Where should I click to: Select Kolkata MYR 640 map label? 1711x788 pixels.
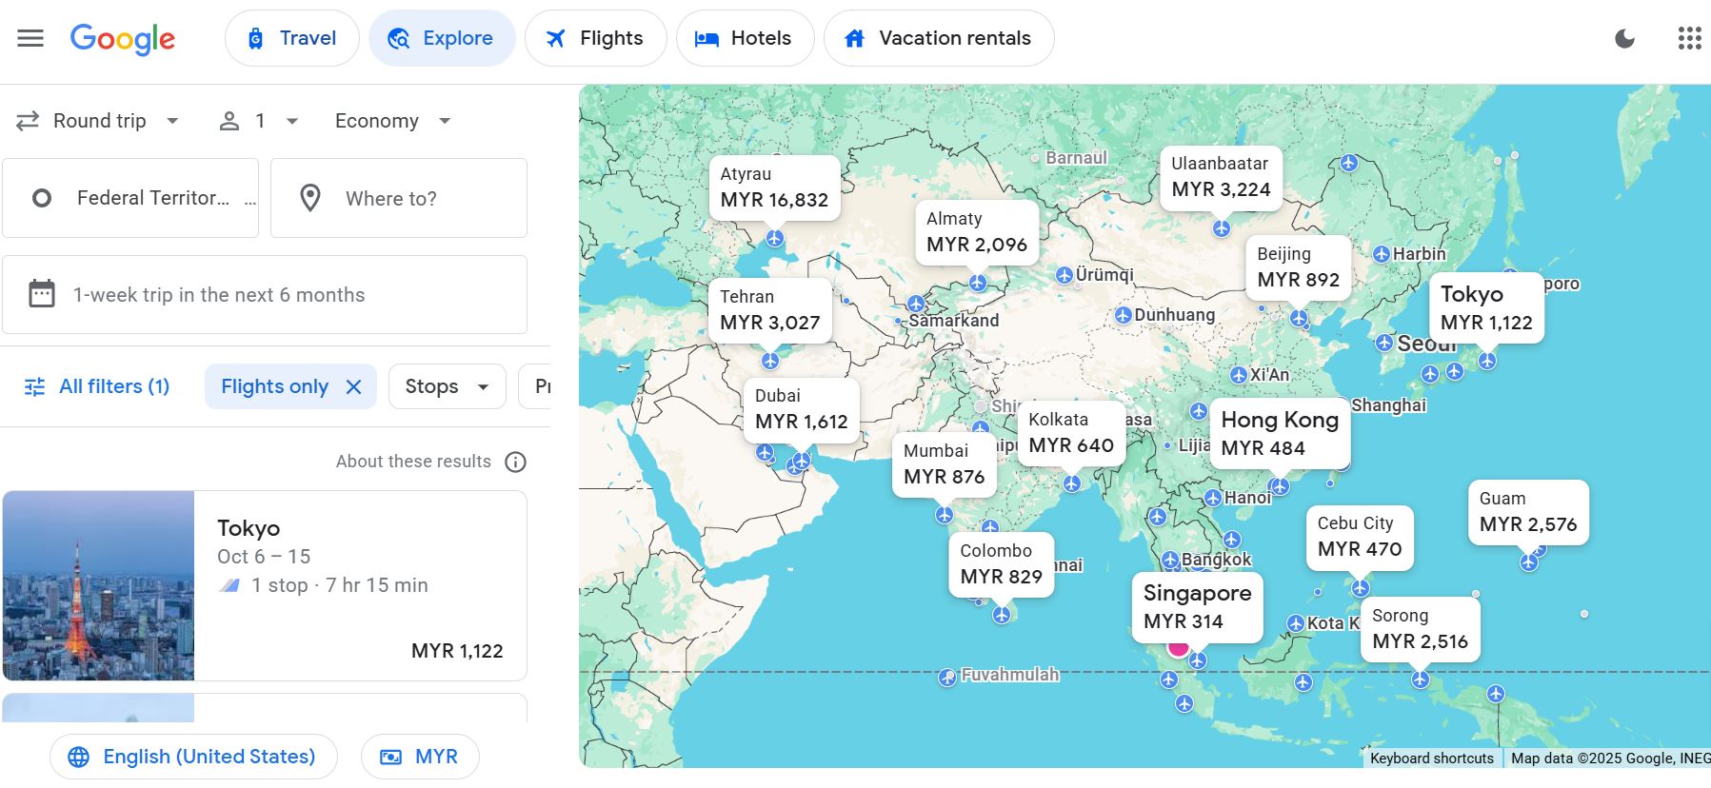(1071, 433)
